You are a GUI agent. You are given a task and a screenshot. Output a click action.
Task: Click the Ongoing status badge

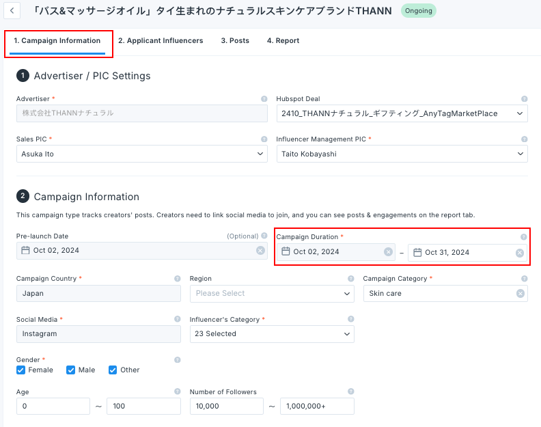click(418, 11)
